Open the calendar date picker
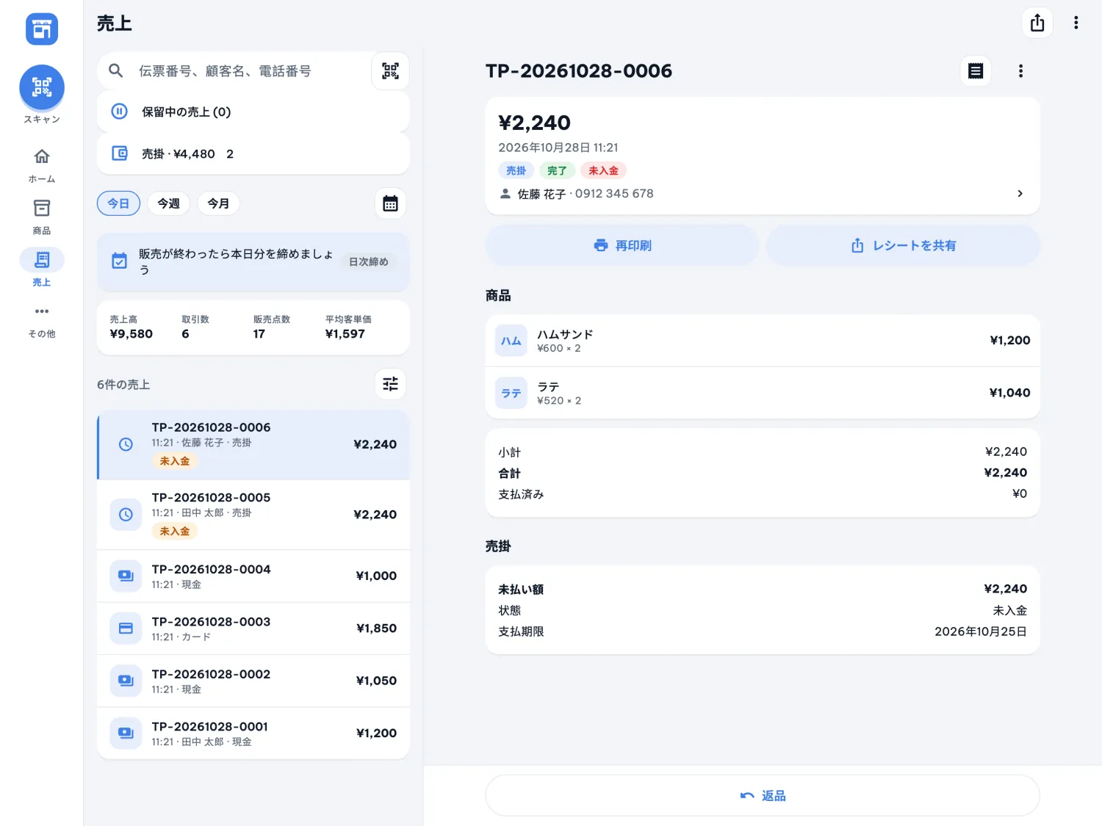Viewport: 1102px width, 826px height. [x=390, y=203]
